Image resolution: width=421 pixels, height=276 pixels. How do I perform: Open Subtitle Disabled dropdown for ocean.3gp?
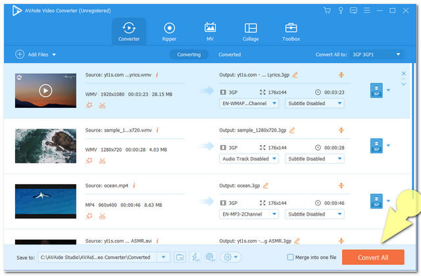[314, 214]
